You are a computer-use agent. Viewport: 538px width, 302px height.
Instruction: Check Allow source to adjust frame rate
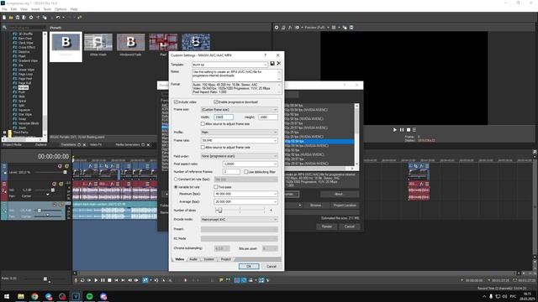tap(203, 148)
